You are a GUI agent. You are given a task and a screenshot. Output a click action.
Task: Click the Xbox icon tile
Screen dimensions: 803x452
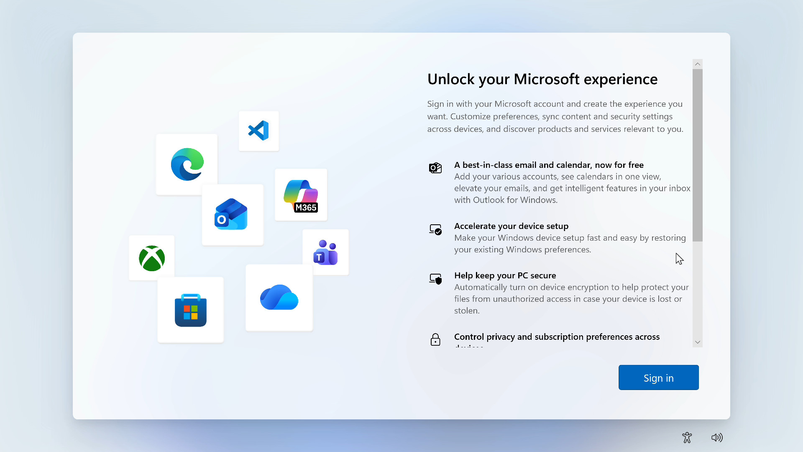(151, 258)
